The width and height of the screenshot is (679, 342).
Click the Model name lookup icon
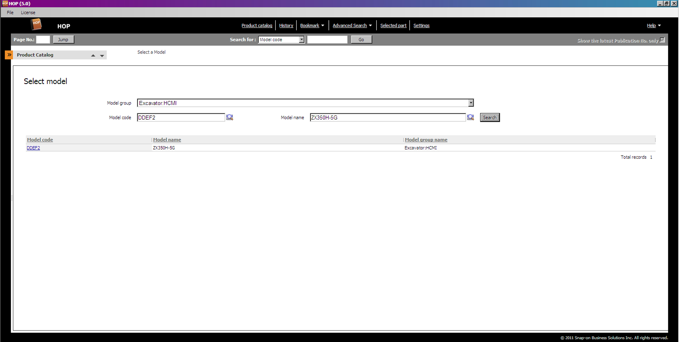click(x=470, y=117)
